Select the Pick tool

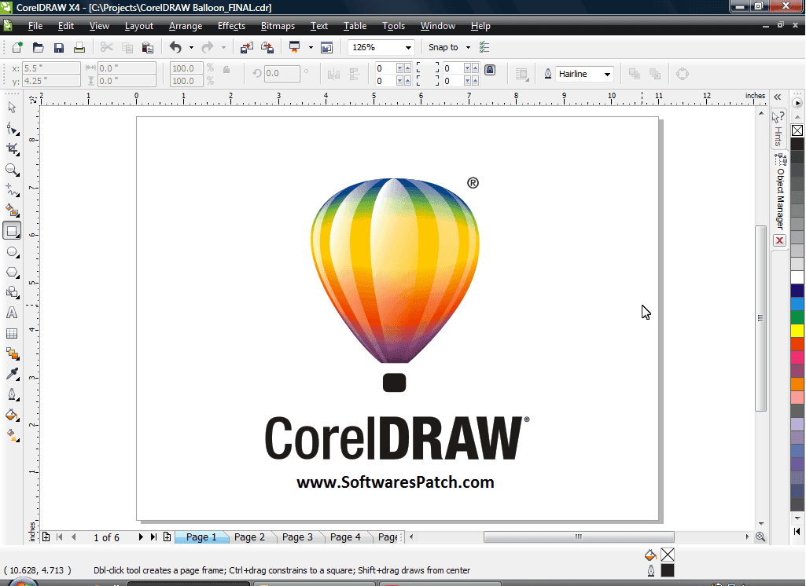click(12, 108)
